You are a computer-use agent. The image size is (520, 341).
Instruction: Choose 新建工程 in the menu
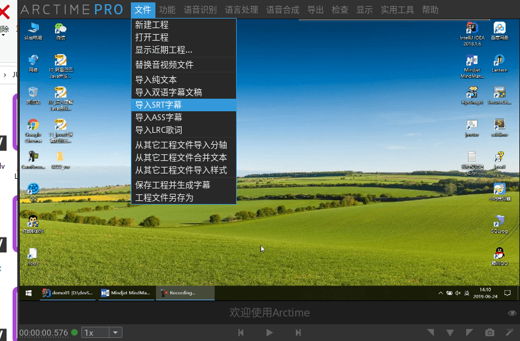pos(152,25)
